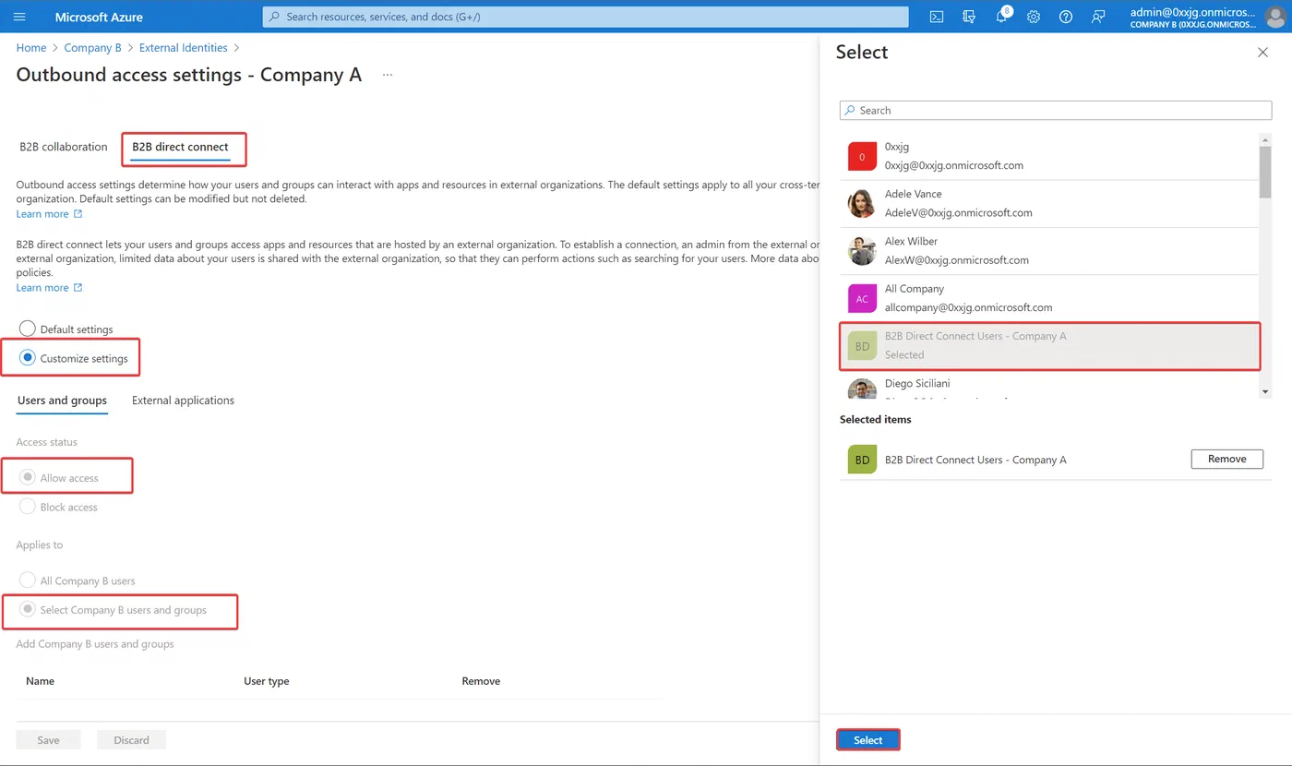Screen dimensions: 1292x766
Task: Open portal settings gear
Action: click(x=1034, y=17)
